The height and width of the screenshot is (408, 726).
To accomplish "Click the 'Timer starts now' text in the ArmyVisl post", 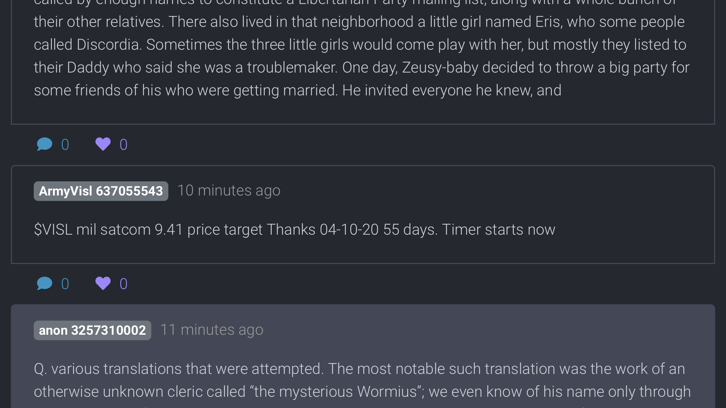I will (x=498, y=230).
